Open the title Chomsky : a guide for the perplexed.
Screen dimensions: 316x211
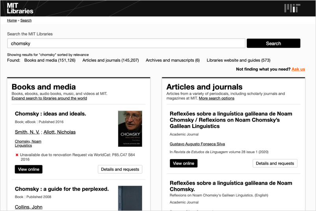pos(62,189)
